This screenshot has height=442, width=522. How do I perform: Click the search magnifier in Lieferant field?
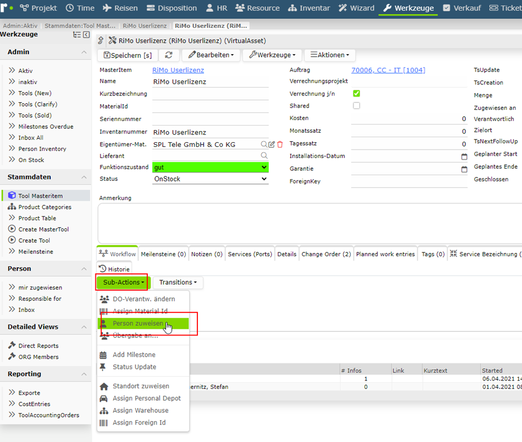264,156
